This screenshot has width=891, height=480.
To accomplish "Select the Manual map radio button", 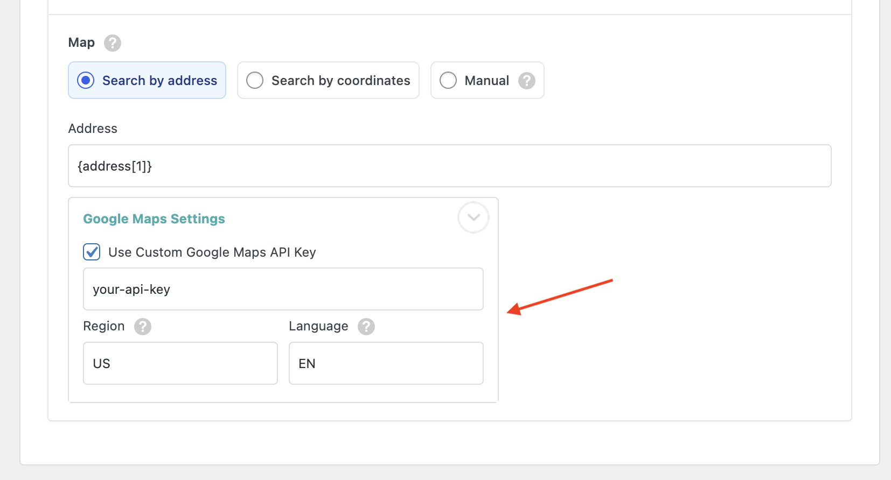I will (448, 81).
